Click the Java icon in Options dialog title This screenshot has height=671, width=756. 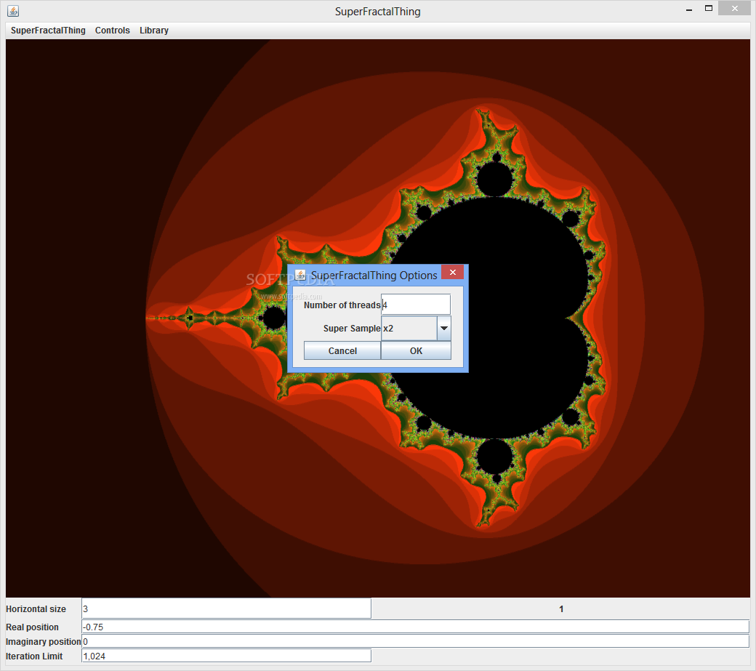coord(300,275)
